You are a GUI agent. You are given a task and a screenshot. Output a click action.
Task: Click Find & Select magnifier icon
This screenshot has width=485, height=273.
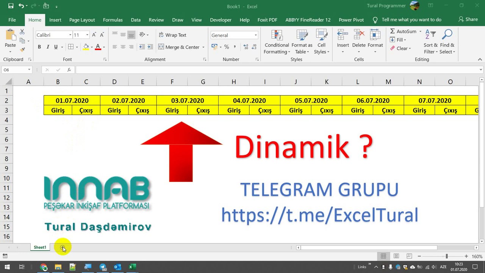pos(447,35)
